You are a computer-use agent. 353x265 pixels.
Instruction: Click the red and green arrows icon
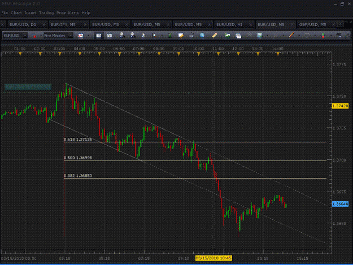323,36
